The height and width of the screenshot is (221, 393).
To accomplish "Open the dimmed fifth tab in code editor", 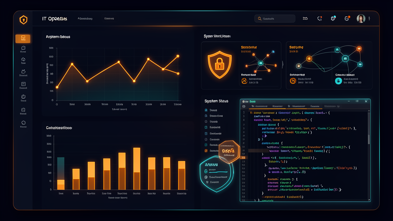I will [x=332, y=106].
